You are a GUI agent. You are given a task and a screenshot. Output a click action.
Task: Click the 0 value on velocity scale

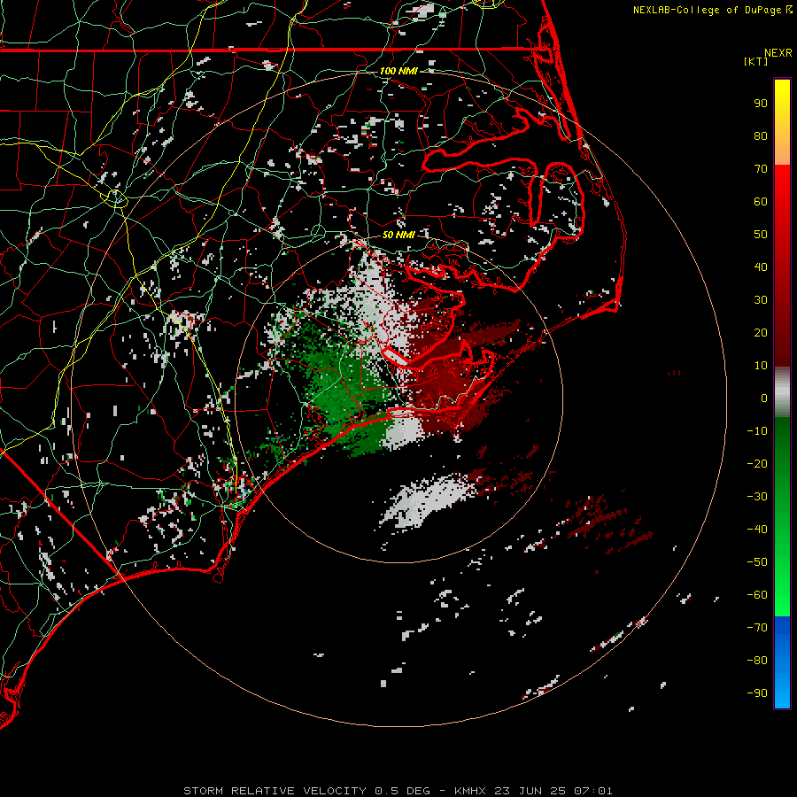tap(764, 398)
